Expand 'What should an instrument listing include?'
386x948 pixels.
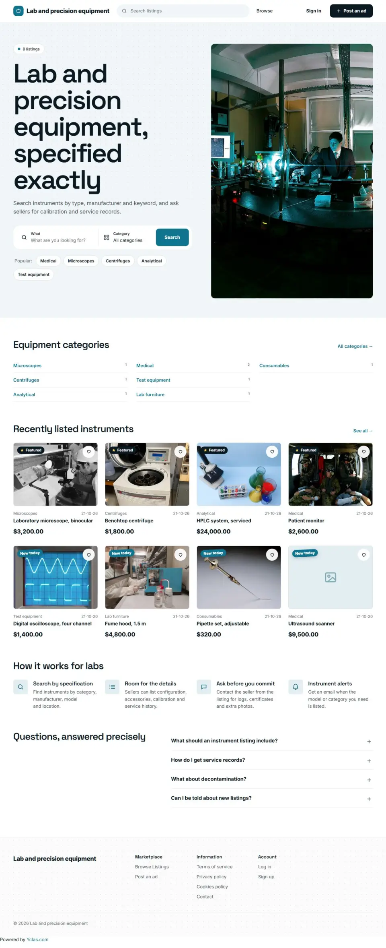(x=272, y=741)
